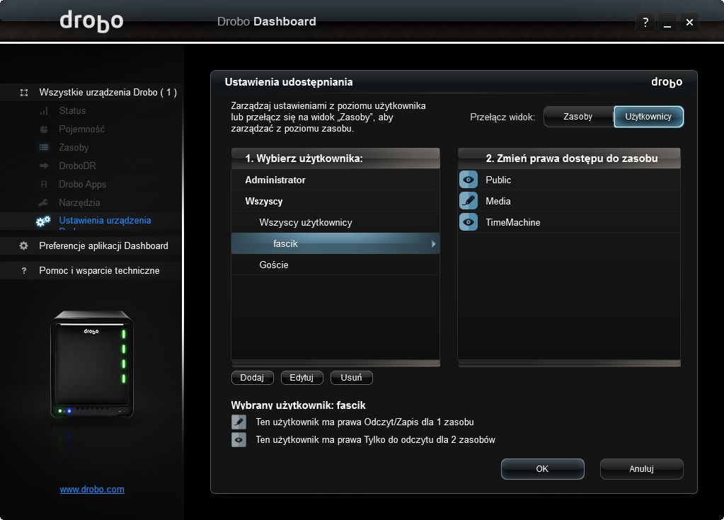Open the DroboDR section
Viewport: 724px width, 520px height.
click(78, 166)
